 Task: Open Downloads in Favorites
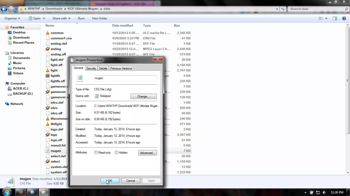click(21, 38)
